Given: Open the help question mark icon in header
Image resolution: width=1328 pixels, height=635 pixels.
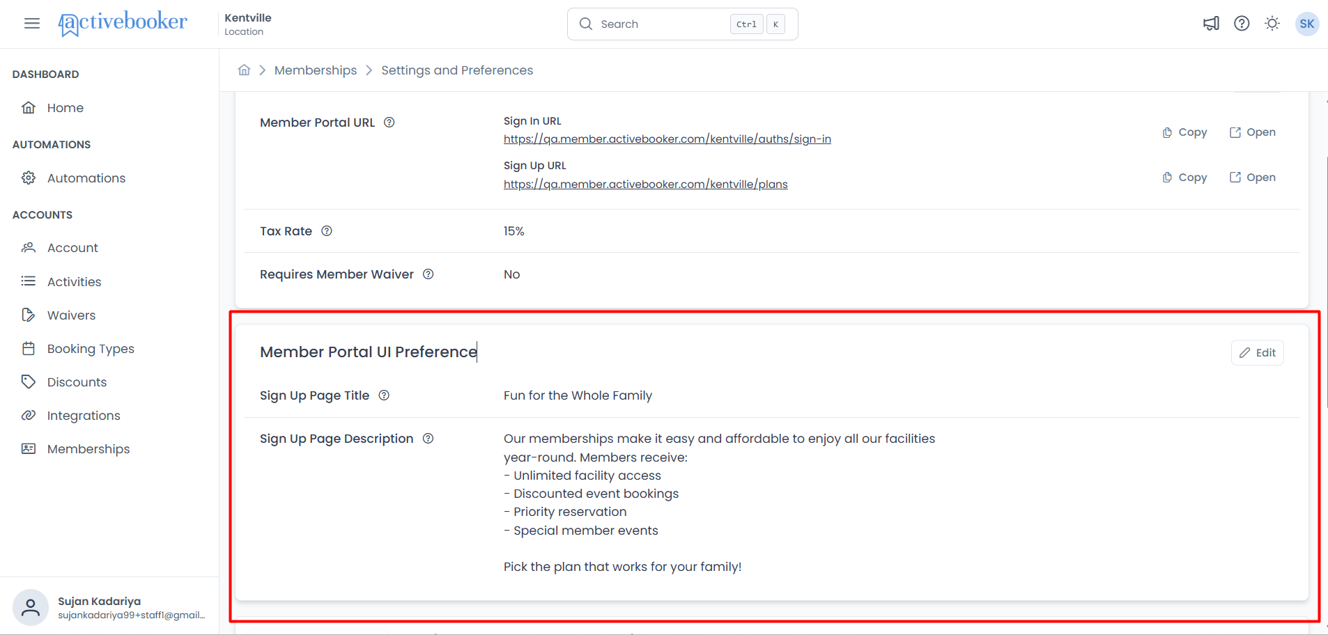Looking at the screenshot, I should (x=1242, y=24).
